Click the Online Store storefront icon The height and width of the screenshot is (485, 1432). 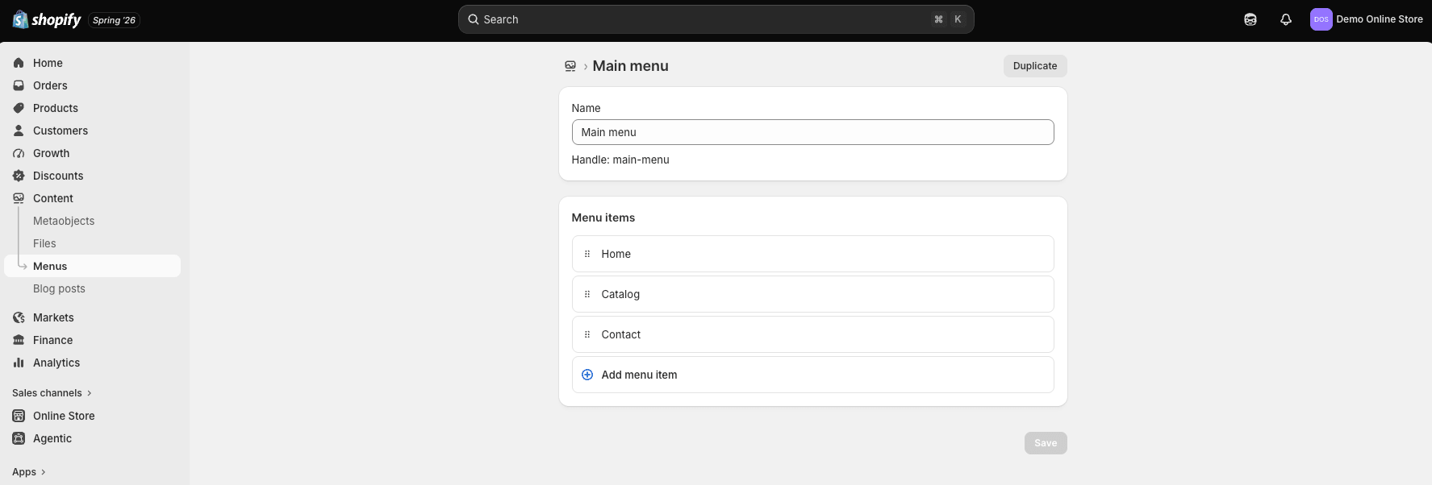19,416
